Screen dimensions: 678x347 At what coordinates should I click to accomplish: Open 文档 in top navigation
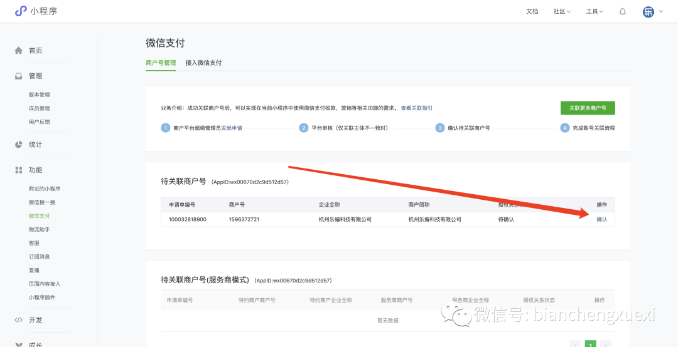pyautogui.click(x=532, y=12)
